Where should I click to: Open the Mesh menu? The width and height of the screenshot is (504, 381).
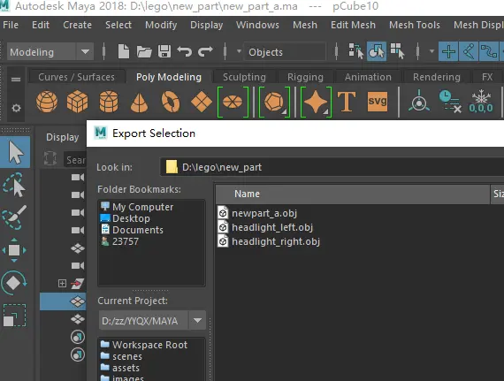(x=305, y=25)
